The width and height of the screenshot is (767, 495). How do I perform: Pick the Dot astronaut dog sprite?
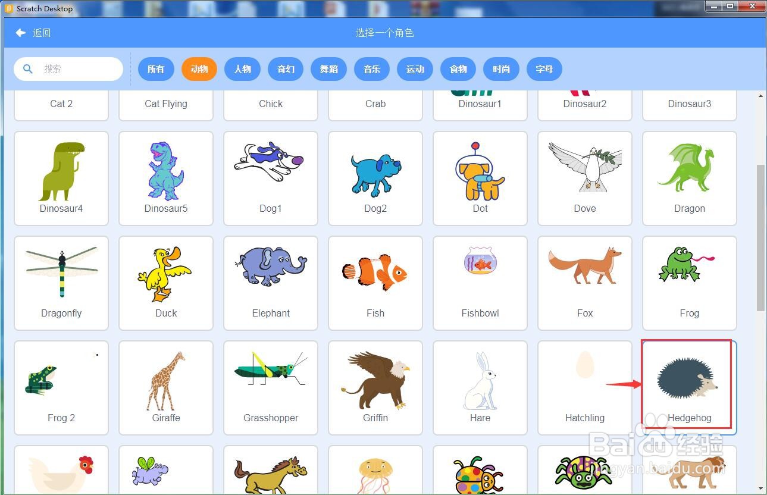[480, 178]
